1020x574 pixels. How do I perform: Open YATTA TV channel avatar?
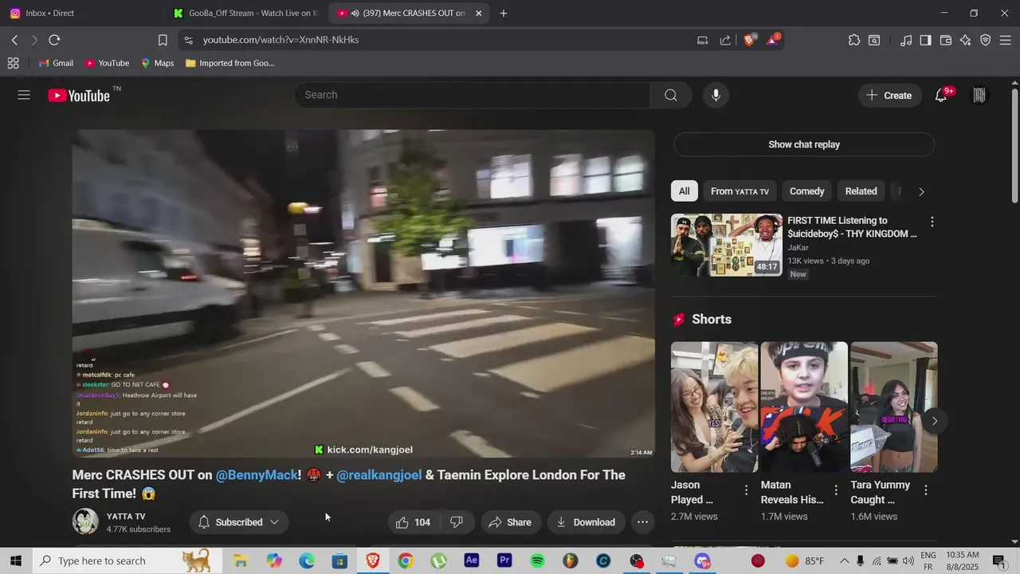click(85, 521)
